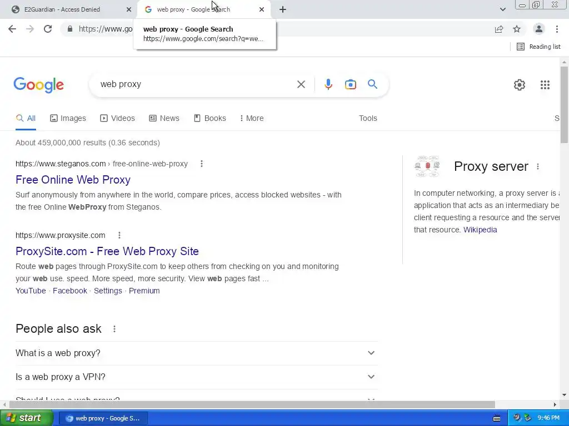Expand Is a web proxy a VPN?

click(196, 377)
